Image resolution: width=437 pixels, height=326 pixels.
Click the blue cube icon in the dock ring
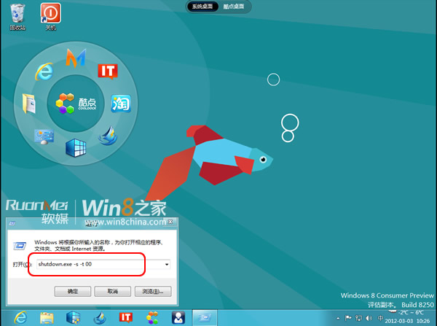coord(76,148)
